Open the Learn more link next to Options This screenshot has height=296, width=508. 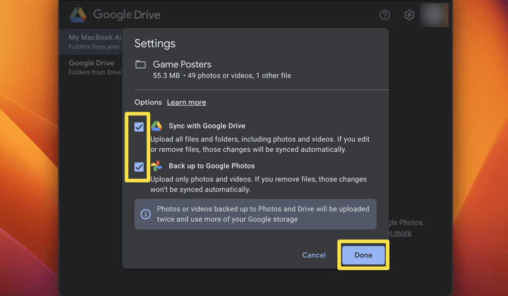tap(187, 102)
